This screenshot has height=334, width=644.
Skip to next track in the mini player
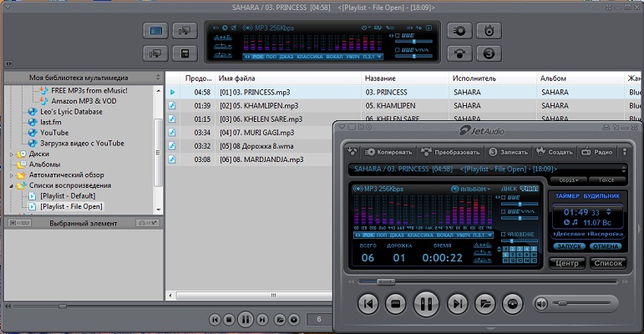(456, 303)
